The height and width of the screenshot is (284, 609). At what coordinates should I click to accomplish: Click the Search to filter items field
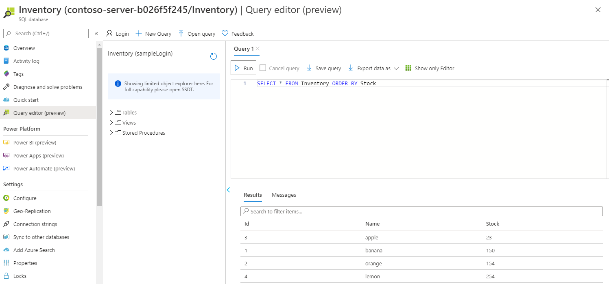(x=422, y=211)
